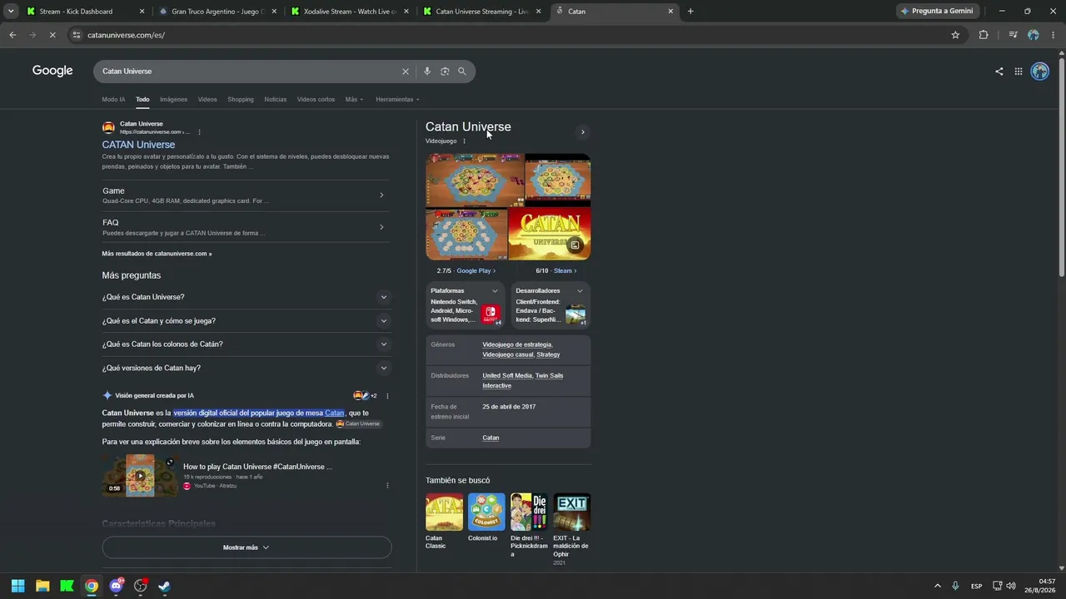Image resolution: width=1066 pixels, height=599 pixels.
Task: Open Chrome from the taskbar
Action: coord(92,586)
